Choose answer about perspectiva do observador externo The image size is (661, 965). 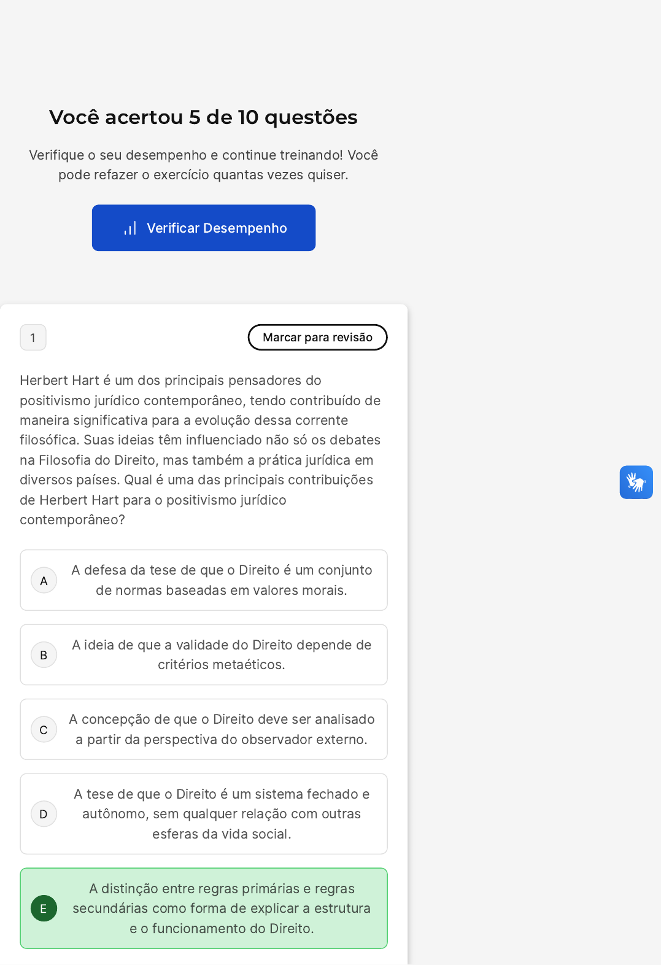coord(204,729)
